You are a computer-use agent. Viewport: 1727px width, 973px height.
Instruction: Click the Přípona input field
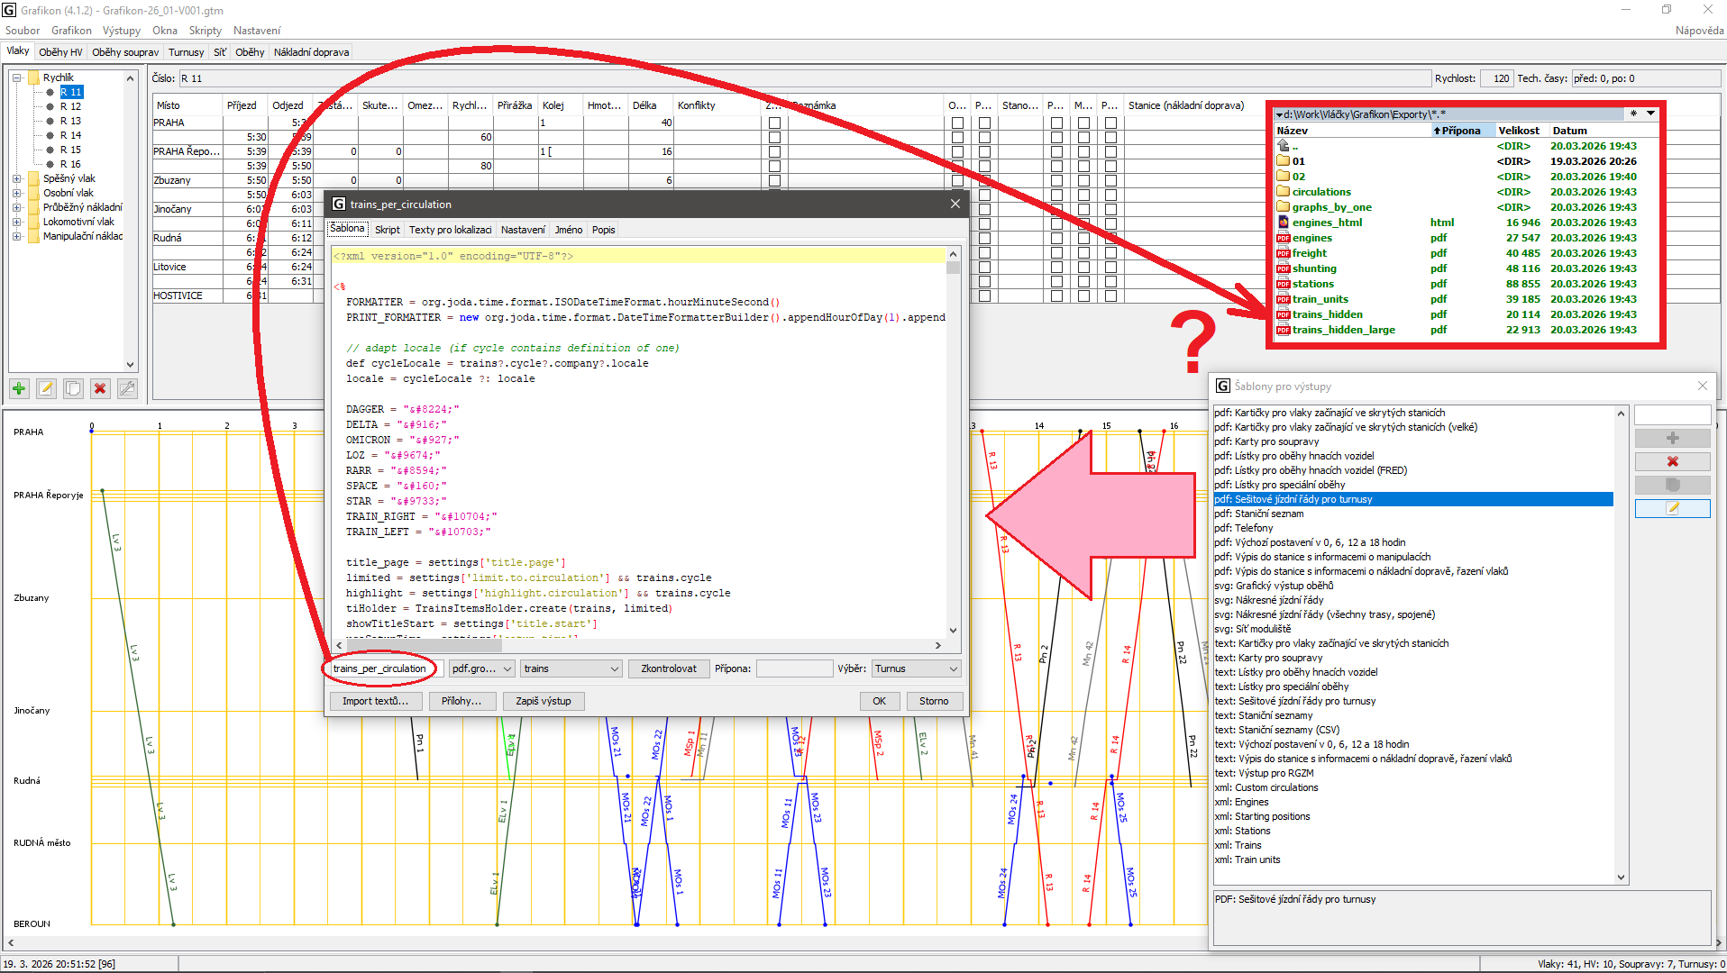coord(793,668)
